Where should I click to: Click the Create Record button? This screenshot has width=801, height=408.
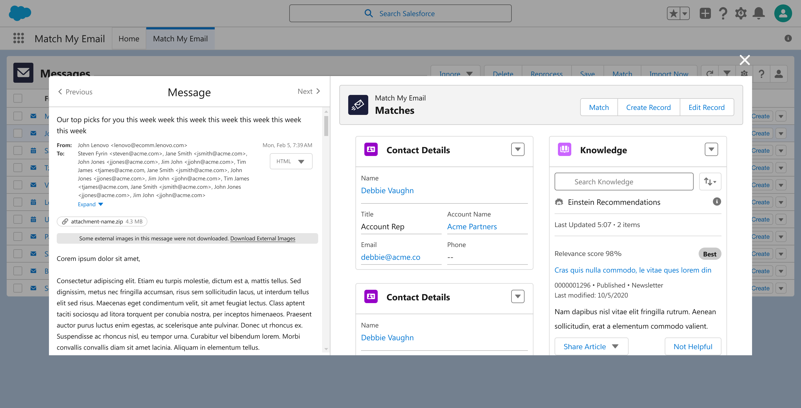(648, 107)
